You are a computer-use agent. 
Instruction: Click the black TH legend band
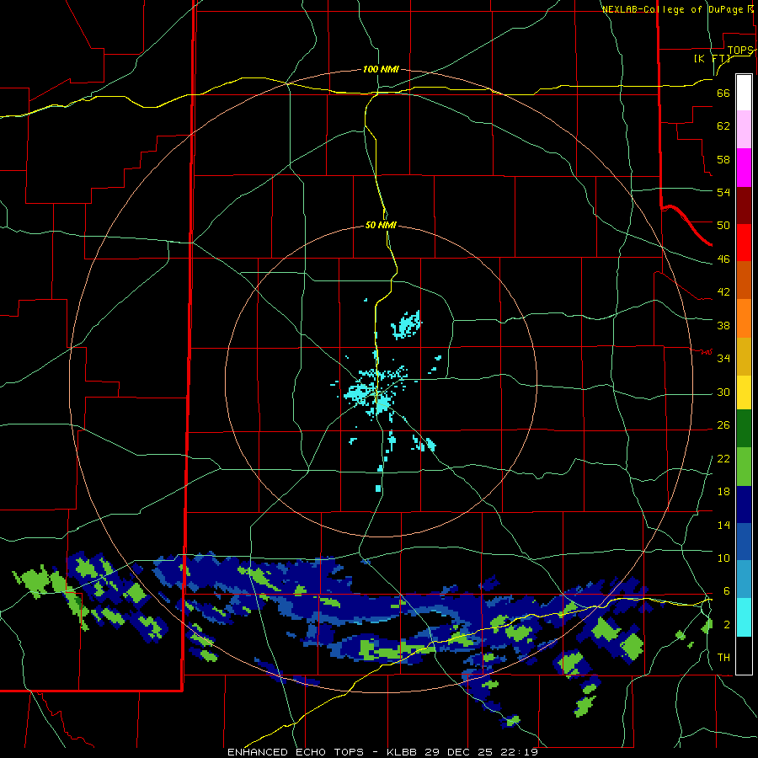coord(744,655)
